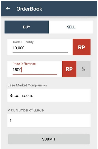Switch to the BUY tab

click(x=27, y=27)
